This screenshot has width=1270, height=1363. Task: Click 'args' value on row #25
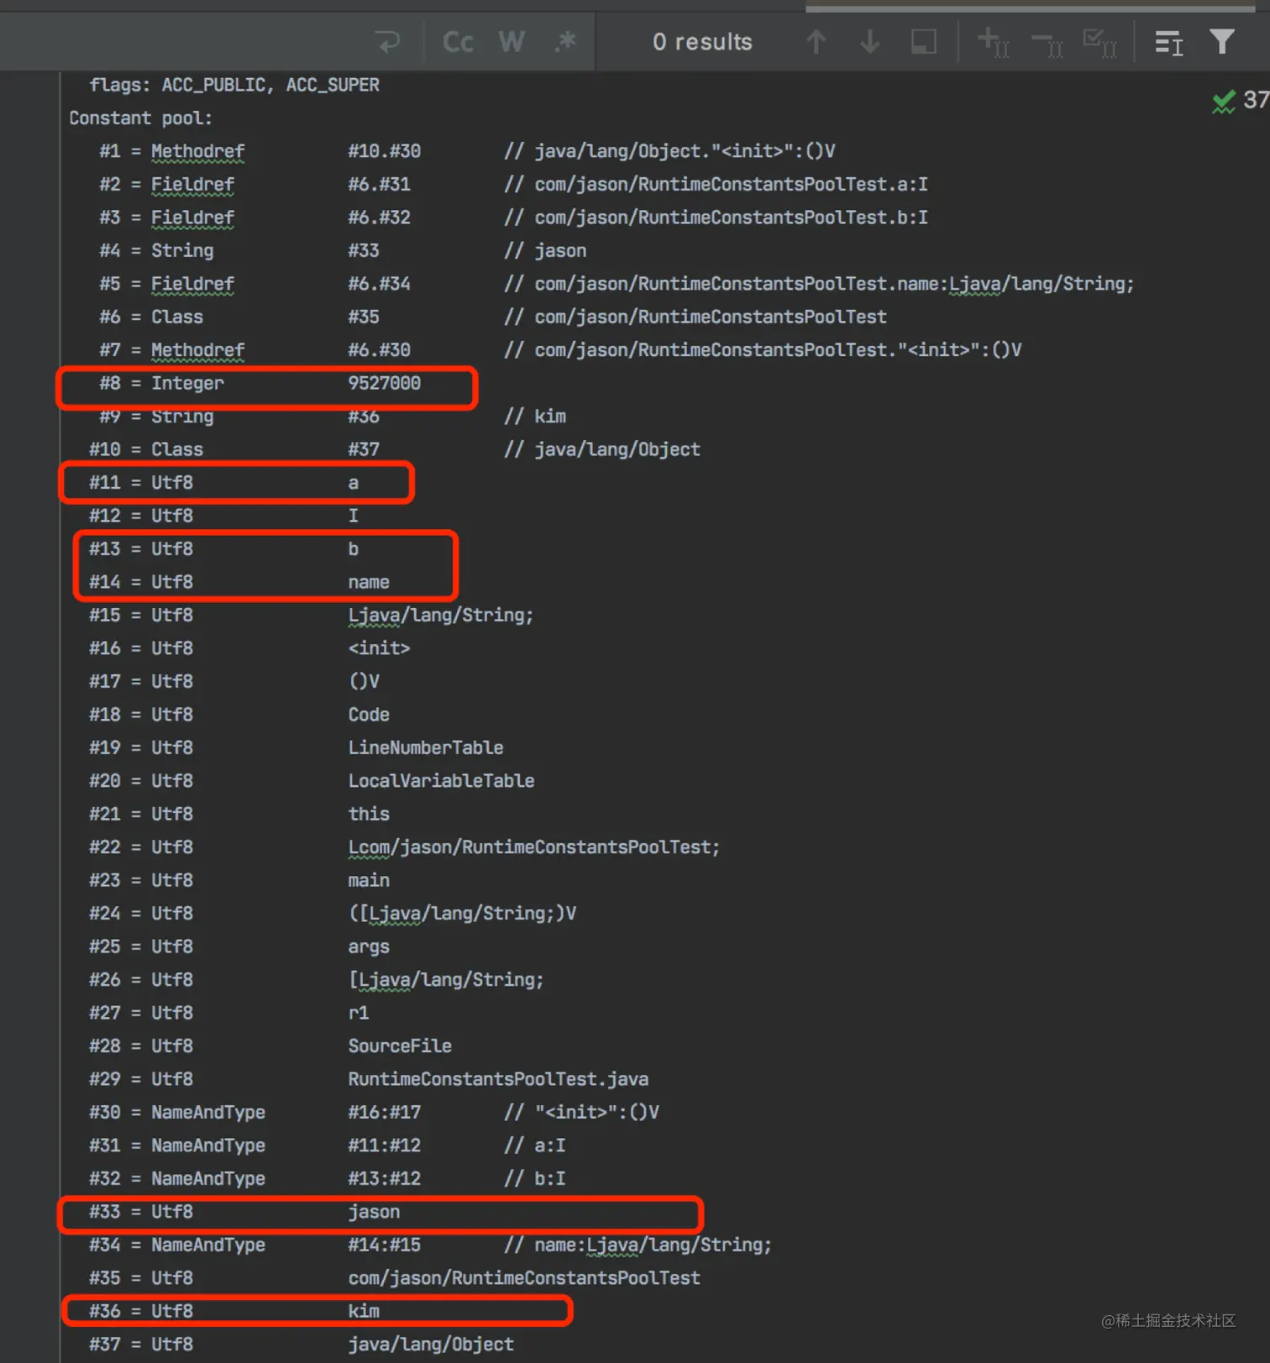[369, 946]
